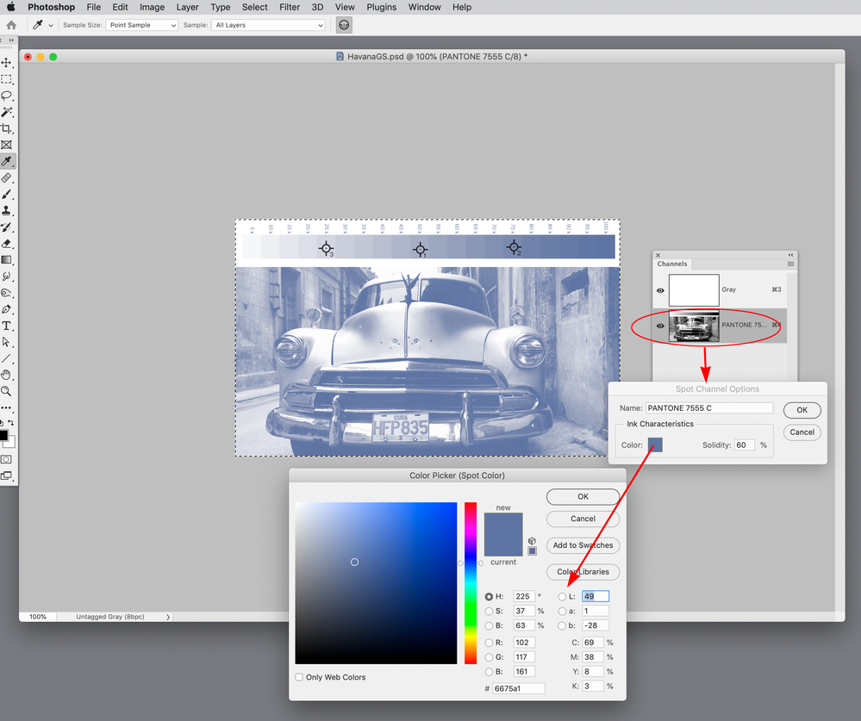Select the Brush tool

[7, 196]
